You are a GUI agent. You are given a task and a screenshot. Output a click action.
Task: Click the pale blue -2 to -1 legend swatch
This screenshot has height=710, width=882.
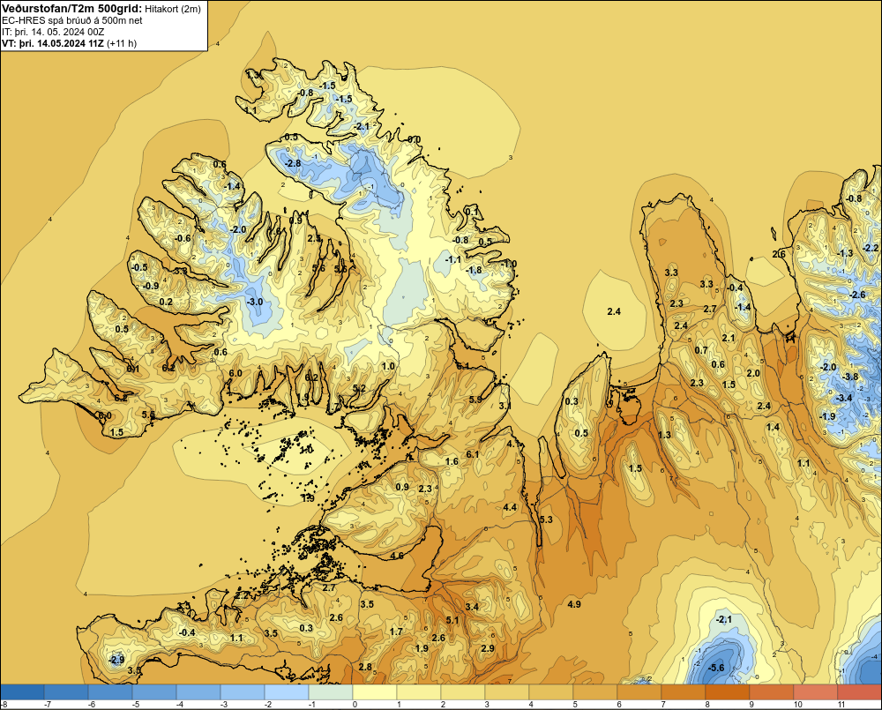287,691
